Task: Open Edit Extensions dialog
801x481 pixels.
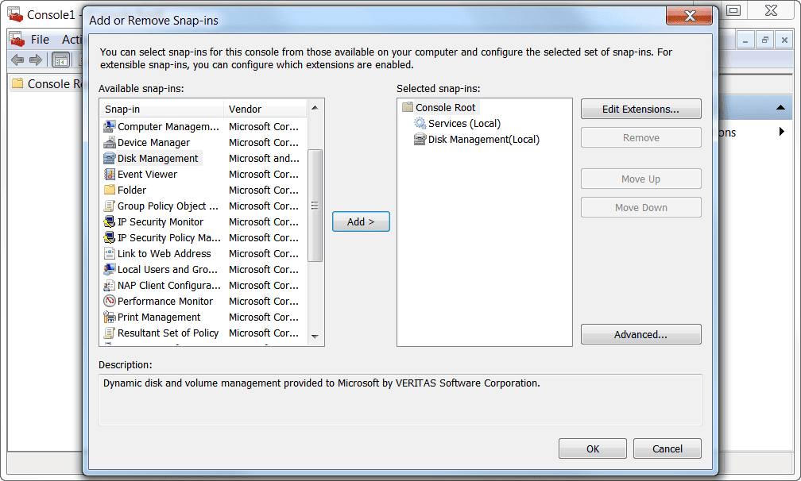Action: (640, 109)
